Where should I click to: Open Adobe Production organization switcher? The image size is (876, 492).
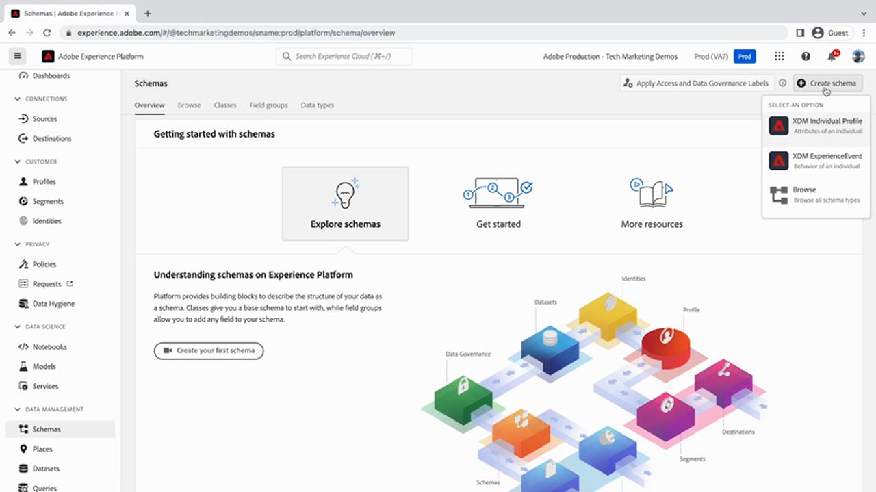tap(610, 56)
